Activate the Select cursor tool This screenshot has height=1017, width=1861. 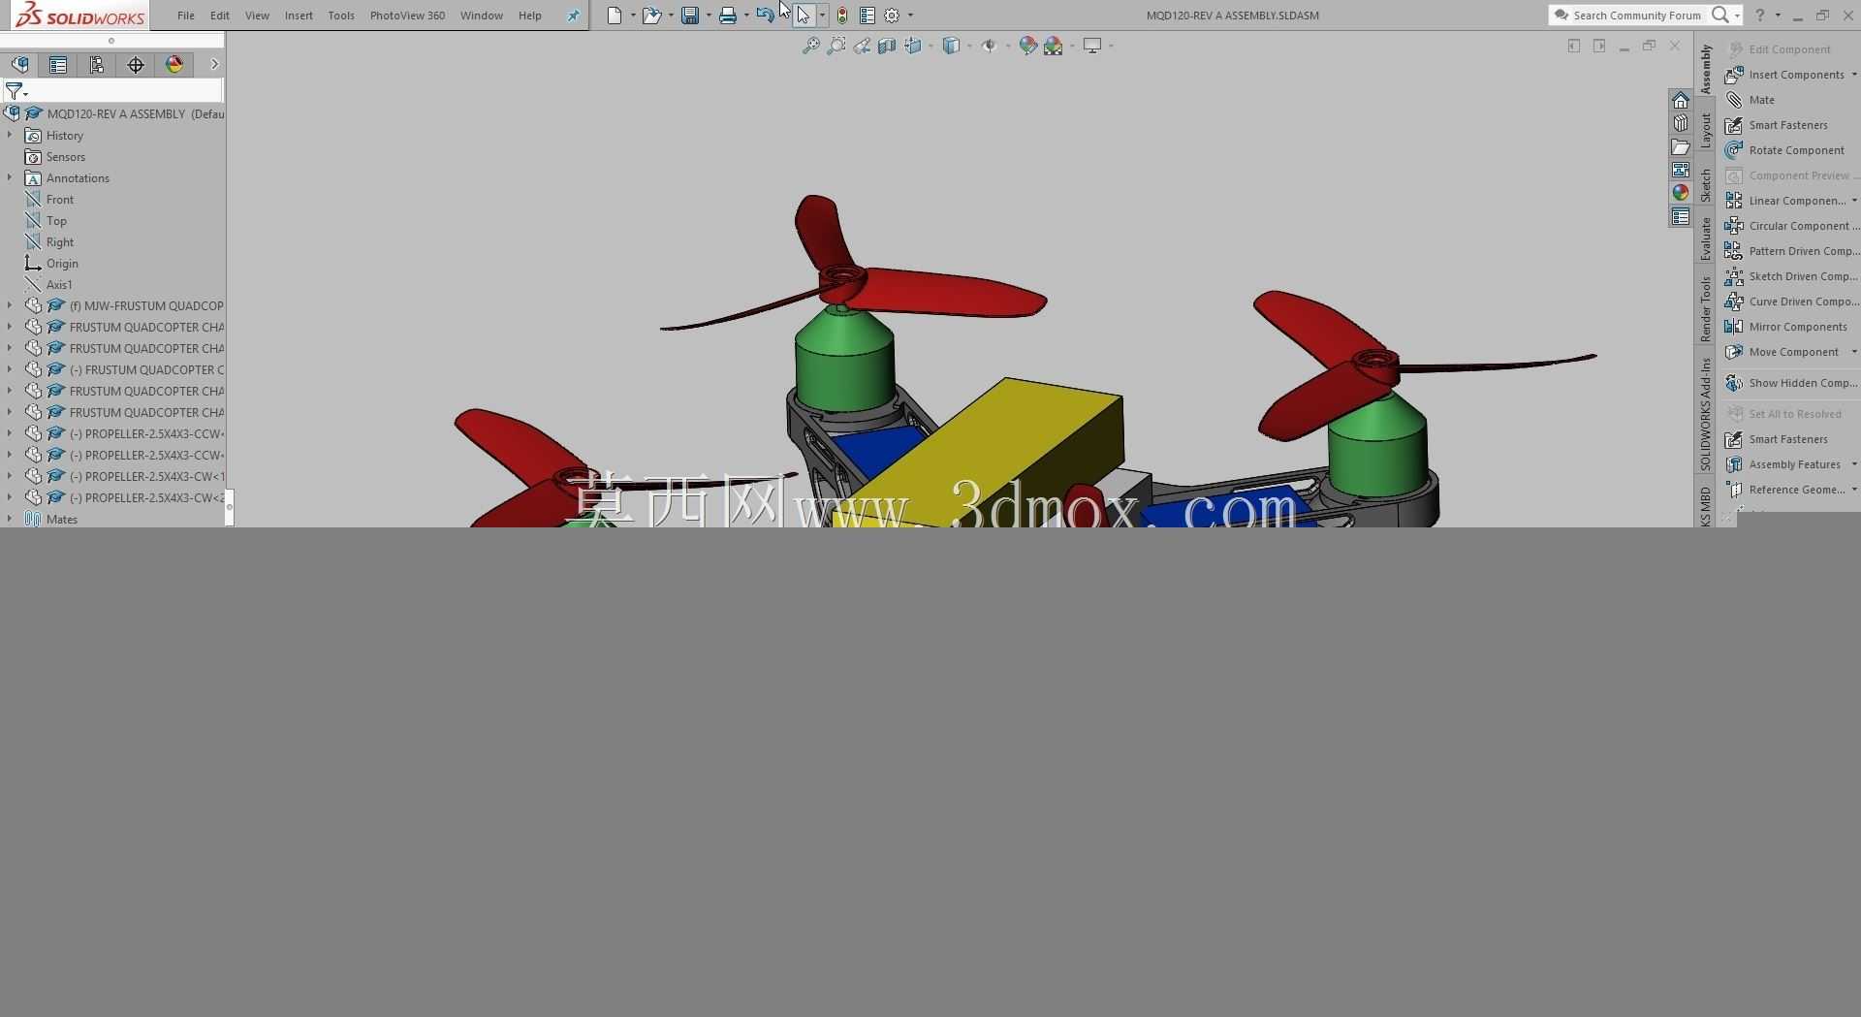tap(804, 16)
